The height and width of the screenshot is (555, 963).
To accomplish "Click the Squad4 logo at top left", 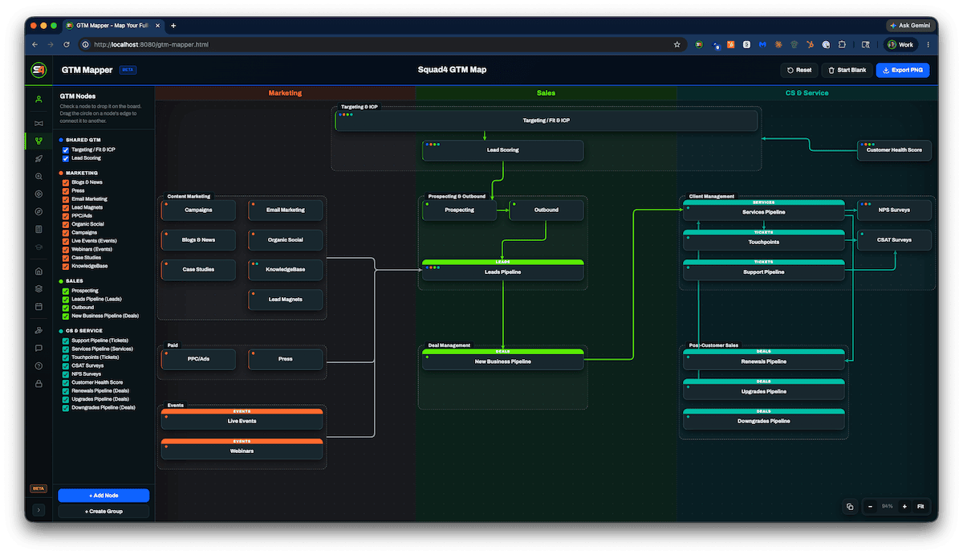I will [x=39, y=70].
